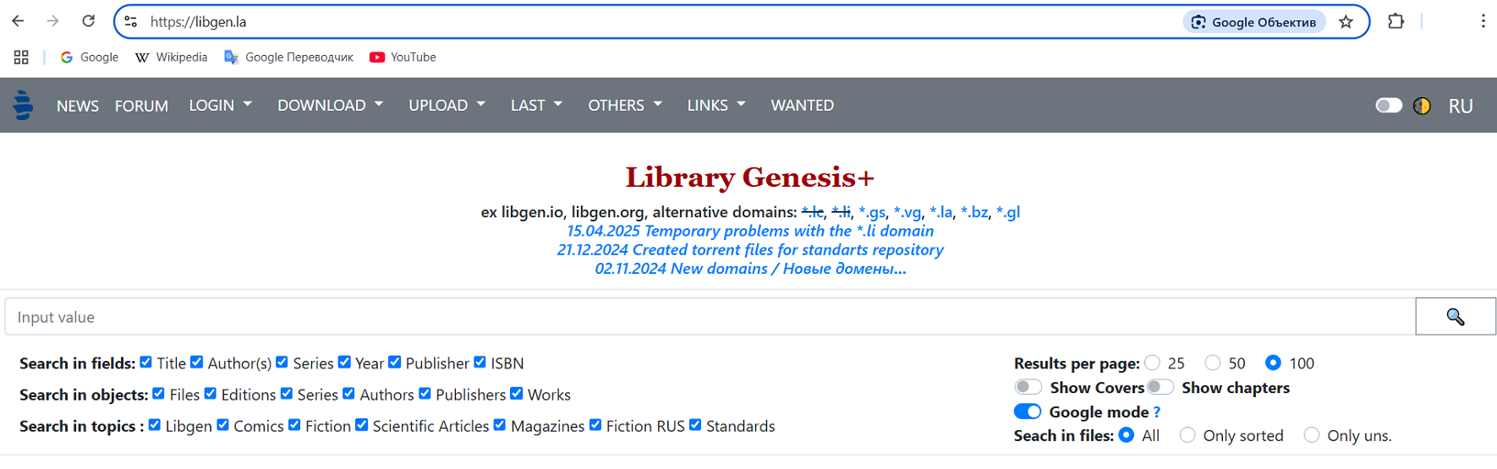The height and width of the screenshot is (469, 1497).
Task: Disable the Google mode switch
Action: pos(1028,412)
